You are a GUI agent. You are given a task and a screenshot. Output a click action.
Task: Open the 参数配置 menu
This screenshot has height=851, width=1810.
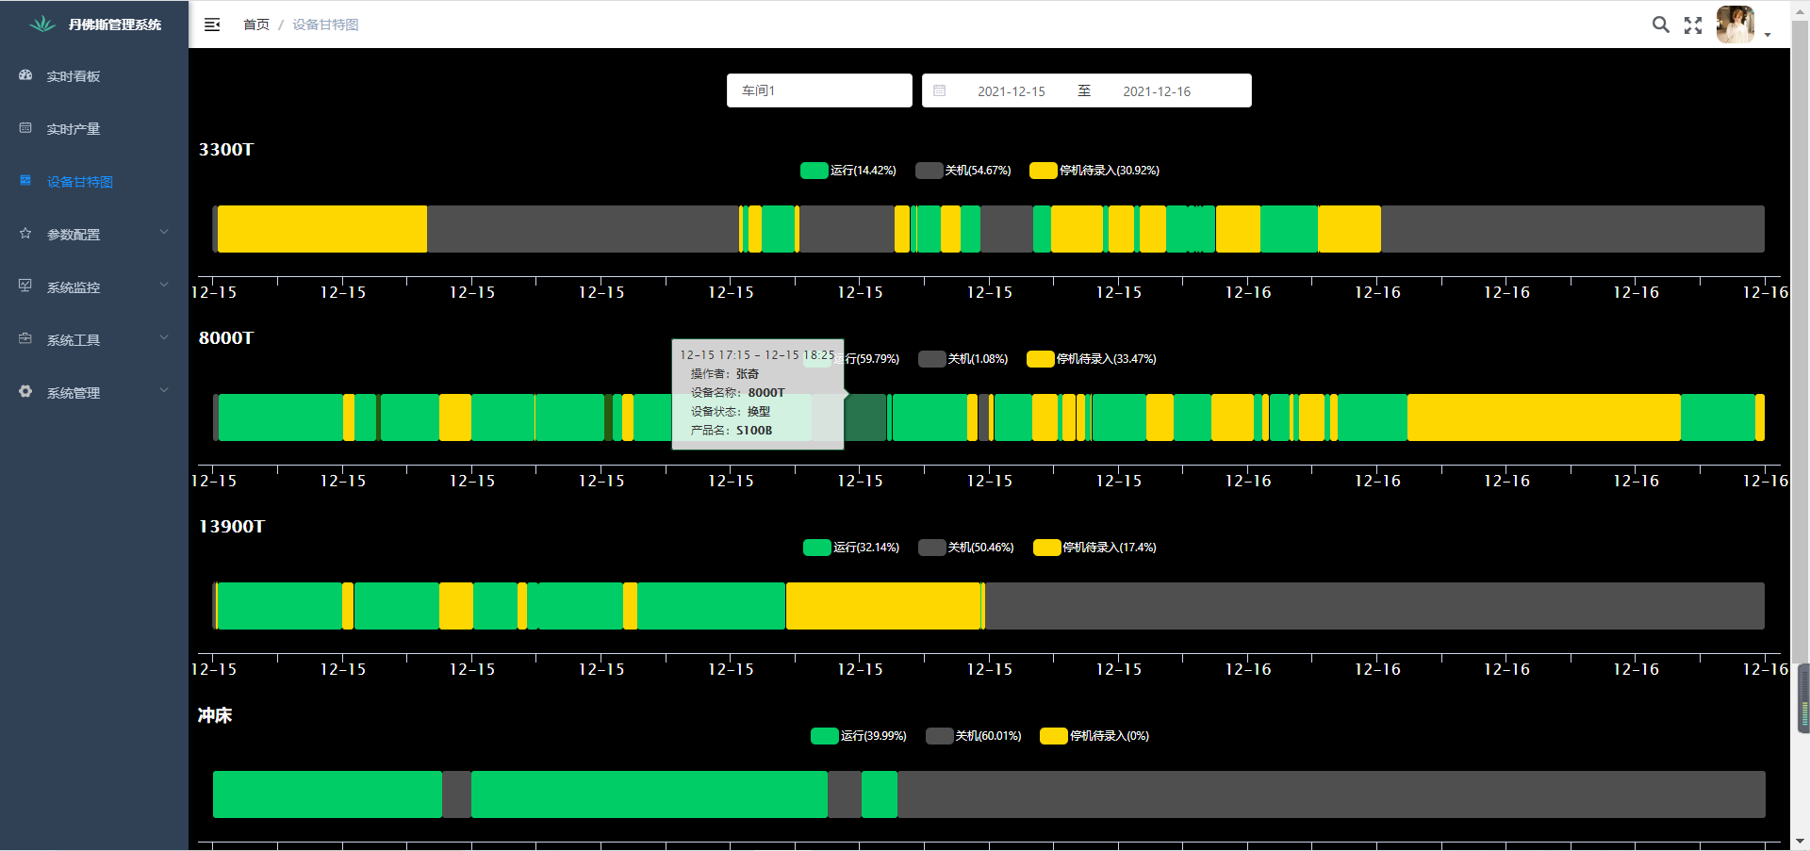click(x=94, y=235)
